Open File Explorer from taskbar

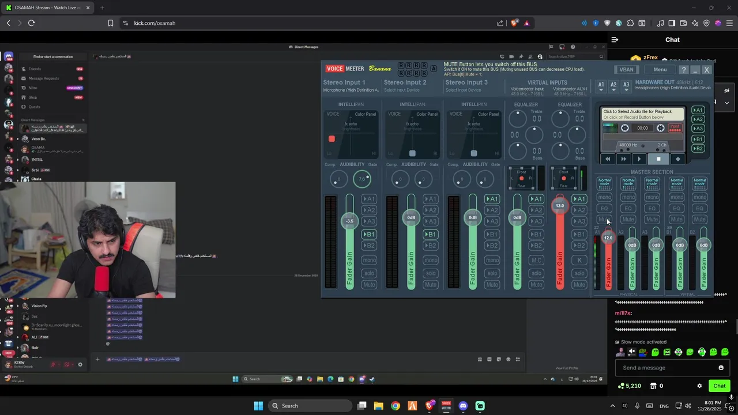click(378, 406)
